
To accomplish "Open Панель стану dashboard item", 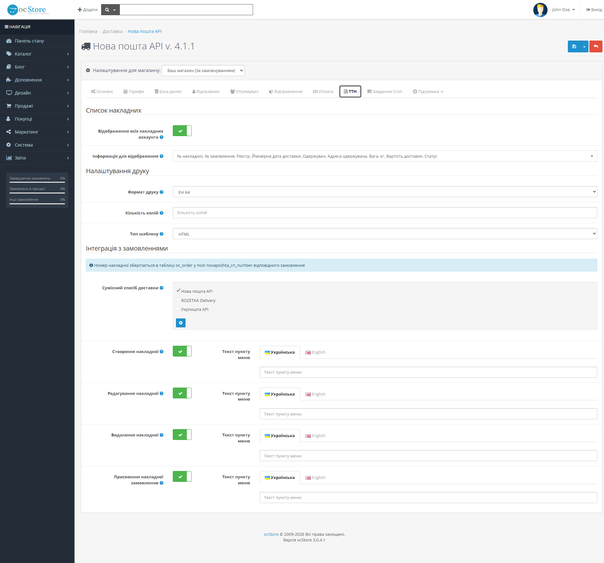I will [37, 41].
